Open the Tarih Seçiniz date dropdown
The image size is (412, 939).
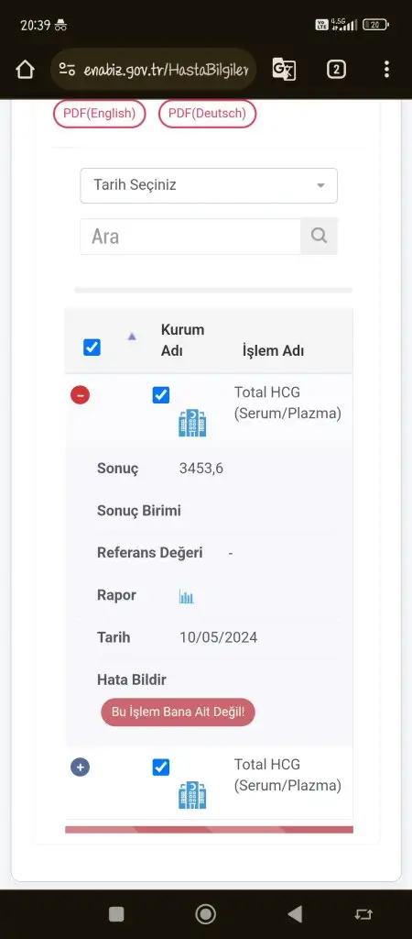tap(209, 185)
